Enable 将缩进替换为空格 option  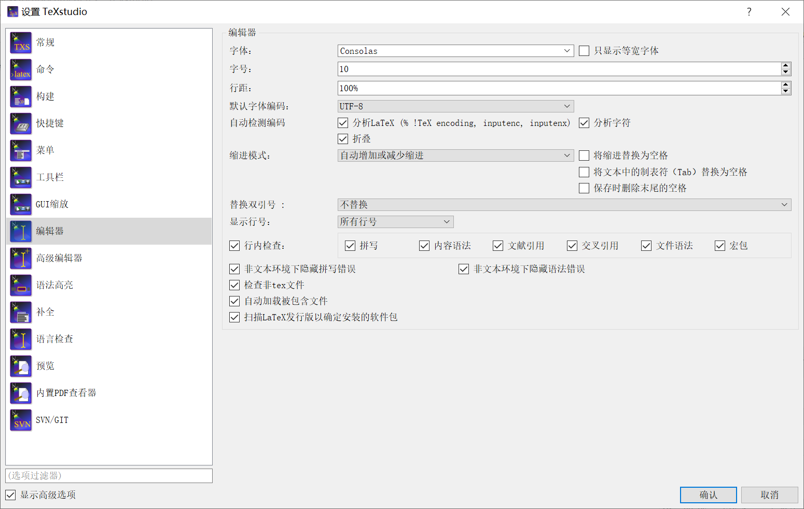coord(584,155)
